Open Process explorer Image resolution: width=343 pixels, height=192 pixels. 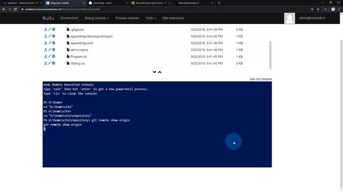click(x=127, y=18)
